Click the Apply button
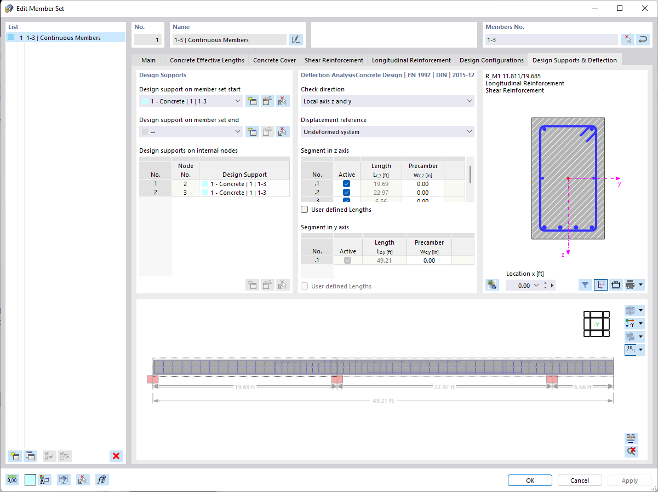The height and width of the screenshot is (492, 658). pos(630,480)
